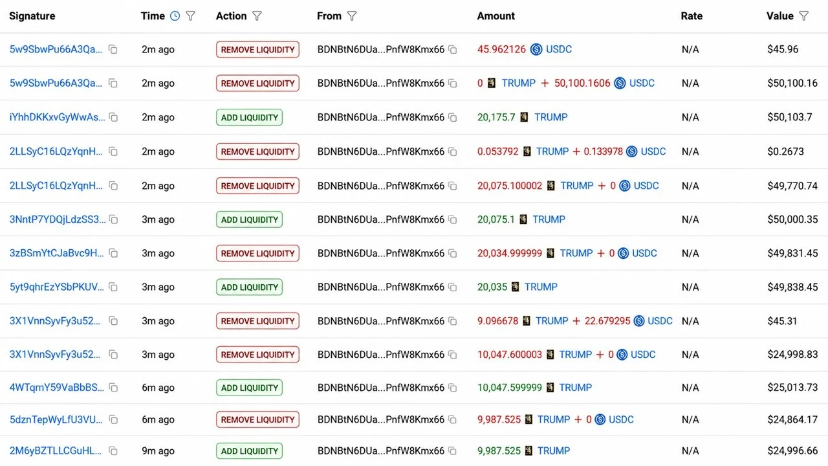Copy signature iYhhDKKxvGyWwAs

coord(113,117)
